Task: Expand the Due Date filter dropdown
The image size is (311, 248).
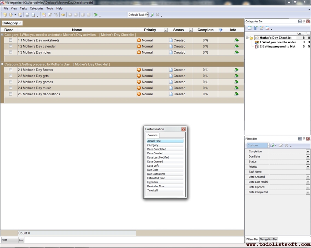Action: point(308,157)
